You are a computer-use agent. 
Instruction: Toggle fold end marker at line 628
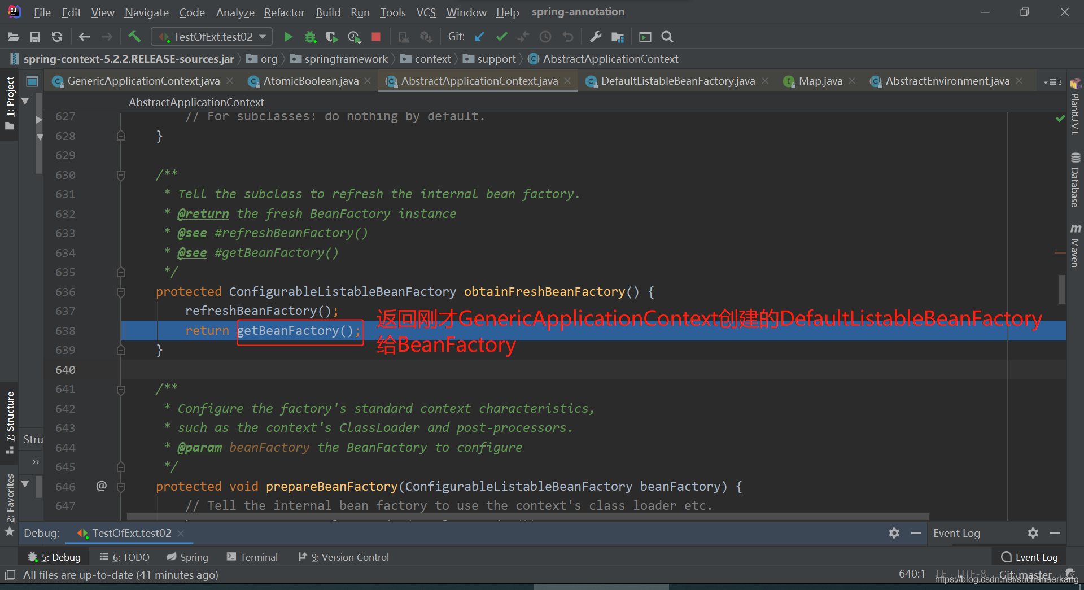(x=121, y=136)
